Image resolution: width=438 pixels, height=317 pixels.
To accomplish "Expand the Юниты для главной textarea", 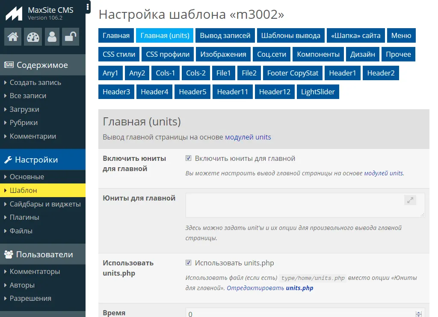I will 410,200.
